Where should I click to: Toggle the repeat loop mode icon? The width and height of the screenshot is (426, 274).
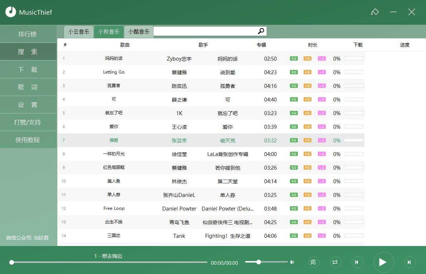(x=335, y=262)
